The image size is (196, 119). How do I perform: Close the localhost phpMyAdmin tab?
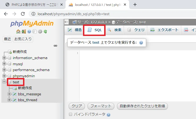125,5
